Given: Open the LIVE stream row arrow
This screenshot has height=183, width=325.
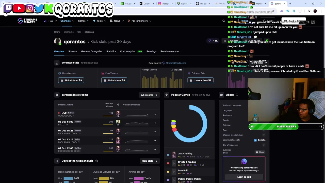Looking at the screenshot, I should 155,114.
